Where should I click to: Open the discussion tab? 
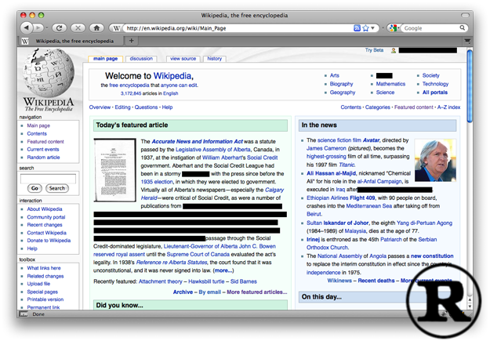coord(141,59)
